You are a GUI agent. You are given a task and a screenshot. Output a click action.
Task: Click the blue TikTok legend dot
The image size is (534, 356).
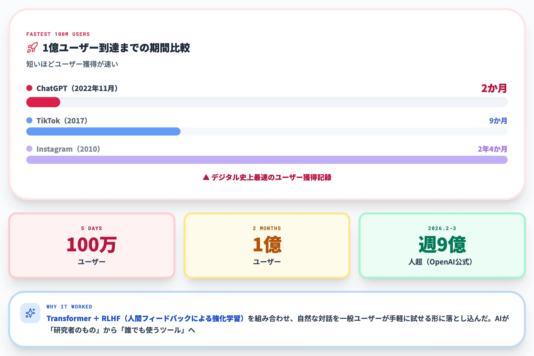pyautogui.click(x=29, y=120)
